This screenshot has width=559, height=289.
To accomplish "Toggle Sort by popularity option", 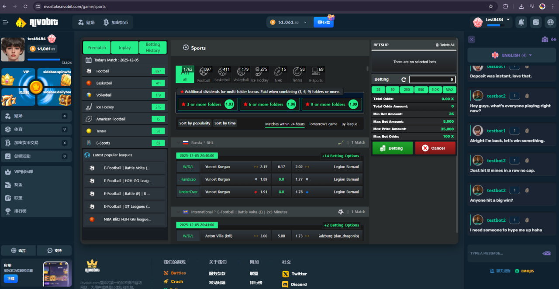I will 195,124.
